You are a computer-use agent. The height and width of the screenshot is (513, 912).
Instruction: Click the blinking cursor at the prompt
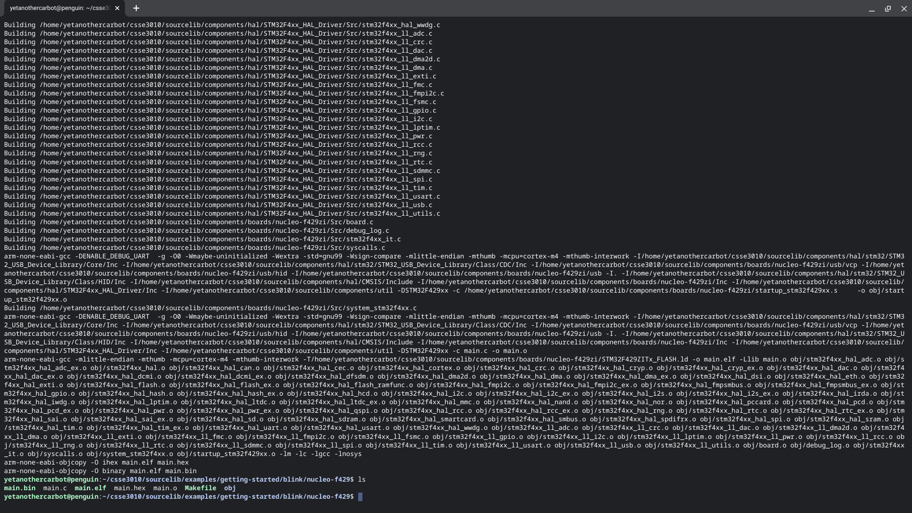(360, 496)
